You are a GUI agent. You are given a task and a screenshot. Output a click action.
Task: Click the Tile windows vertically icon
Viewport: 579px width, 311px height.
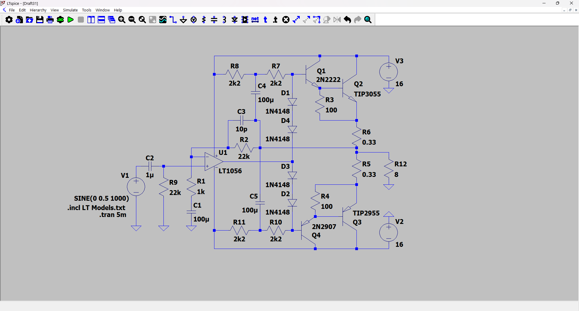91,20
